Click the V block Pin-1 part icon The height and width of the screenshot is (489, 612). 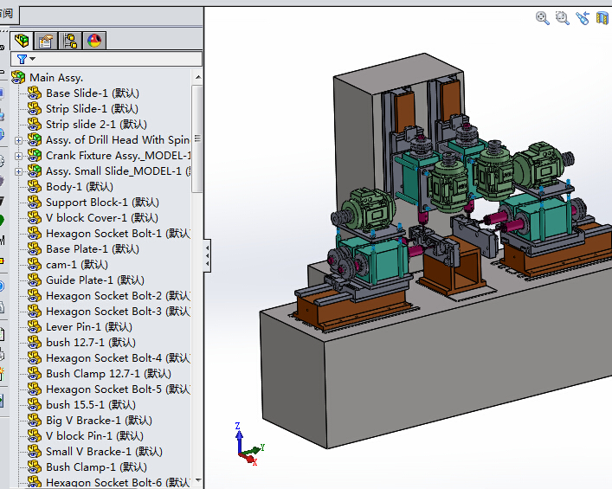coord(35,436)
